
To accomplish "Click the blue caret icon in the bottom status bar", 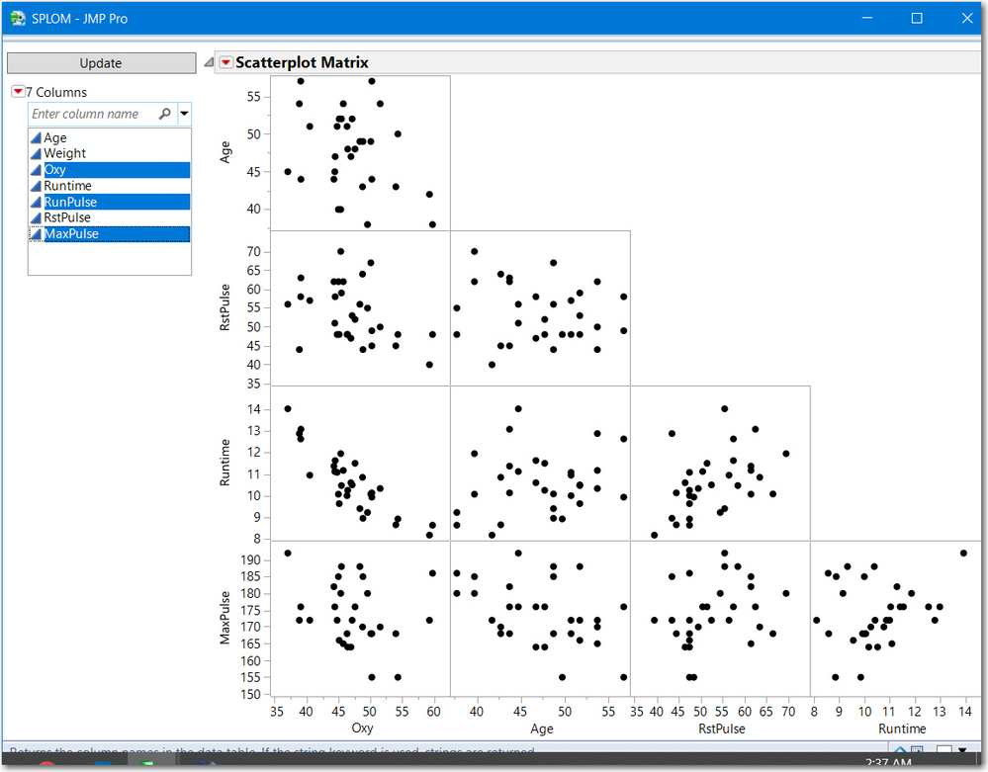I will pyautogui.click(x=901, y=749).
